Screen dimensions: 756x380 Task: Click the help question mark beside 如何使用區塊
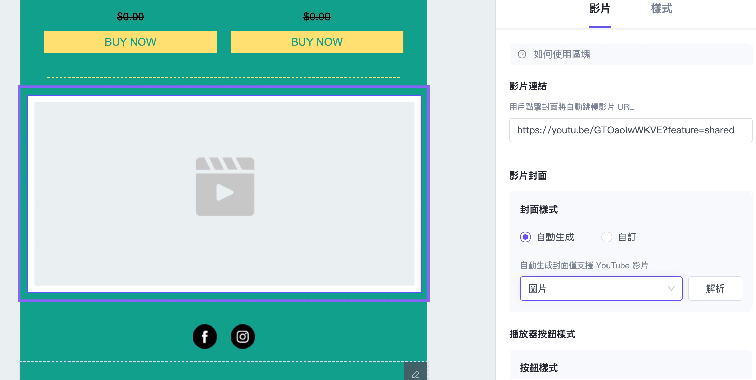(x=522, y=55)
